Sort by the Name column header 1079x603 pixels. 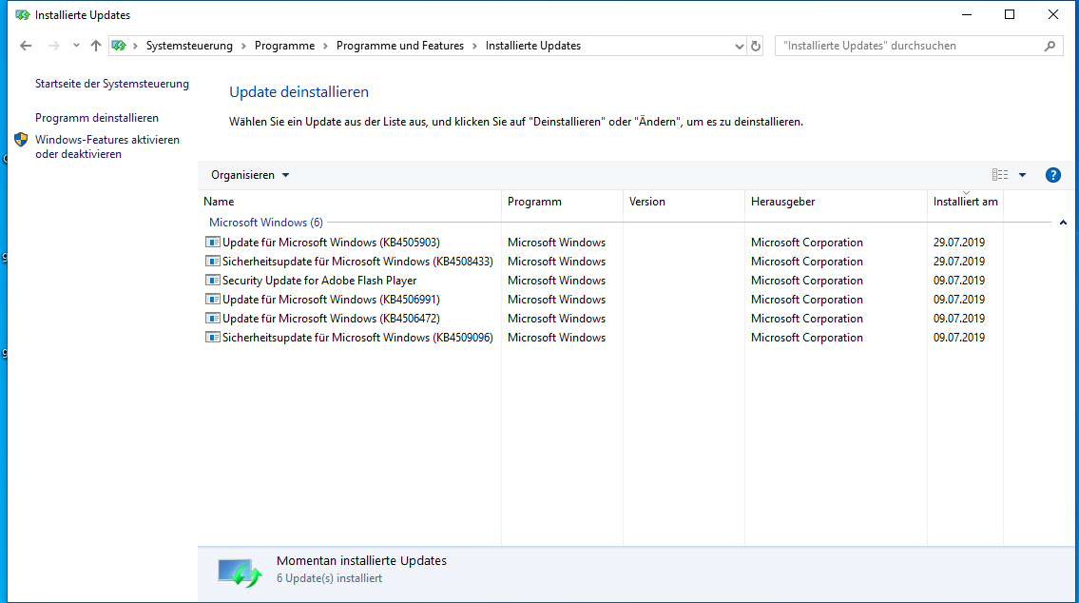(x=350, y=202)
